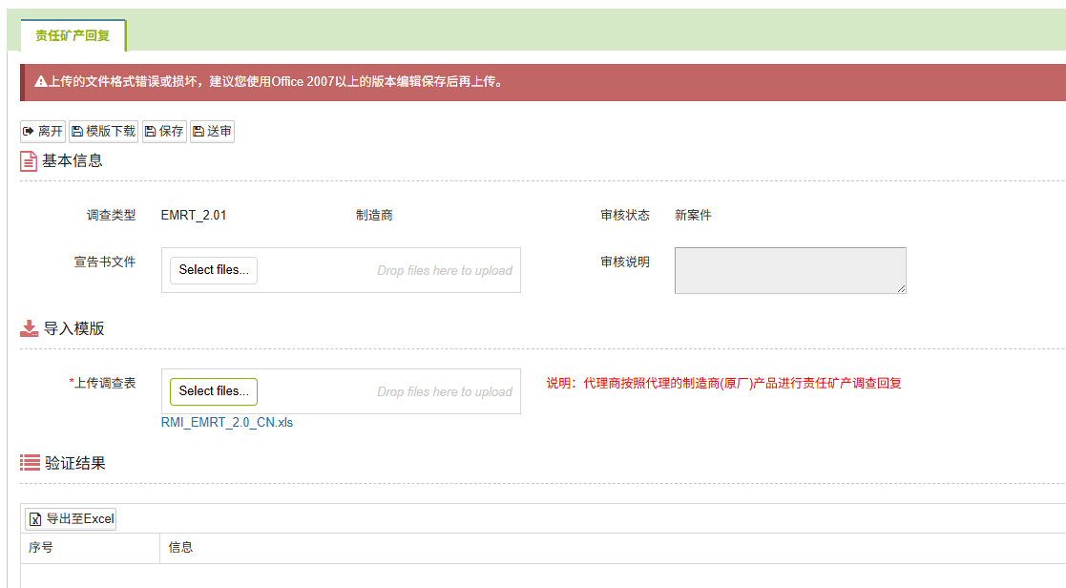Viewport: 1066px width, 588px height.
Task: Choose Select files for 宣告书文件
Action: click(x=214, y=270)
